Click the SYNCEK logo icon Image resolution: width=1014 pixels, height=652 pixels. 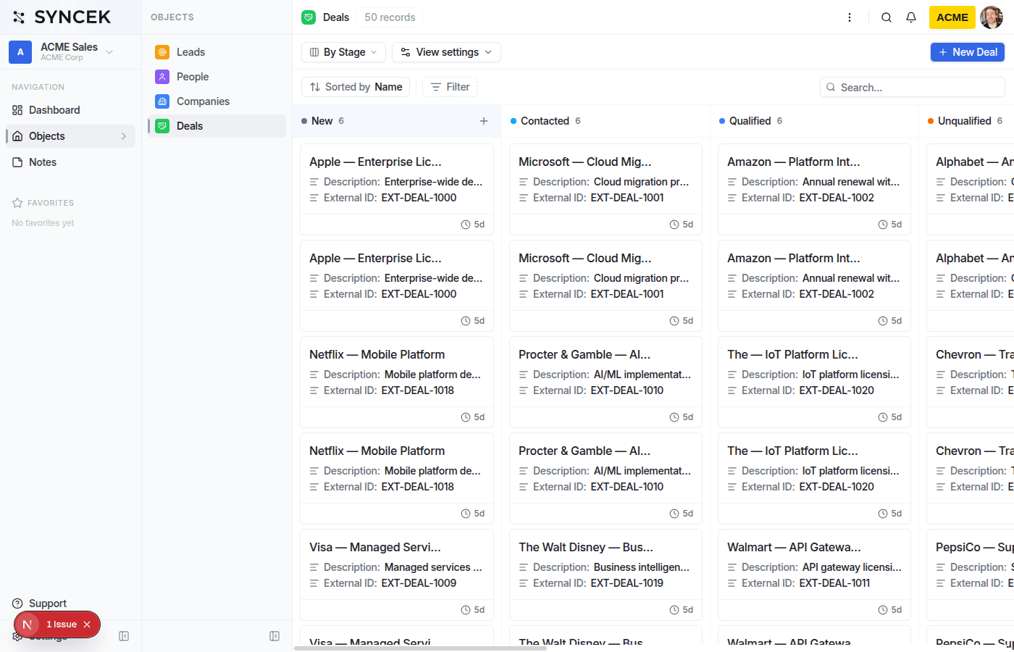tap(19, 17)
